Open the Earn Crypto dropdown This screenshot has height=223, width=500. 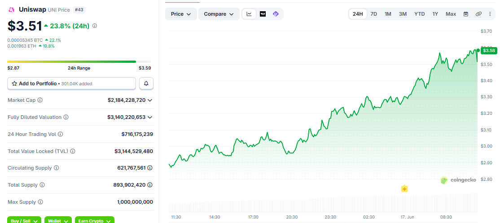pos(94,220)
